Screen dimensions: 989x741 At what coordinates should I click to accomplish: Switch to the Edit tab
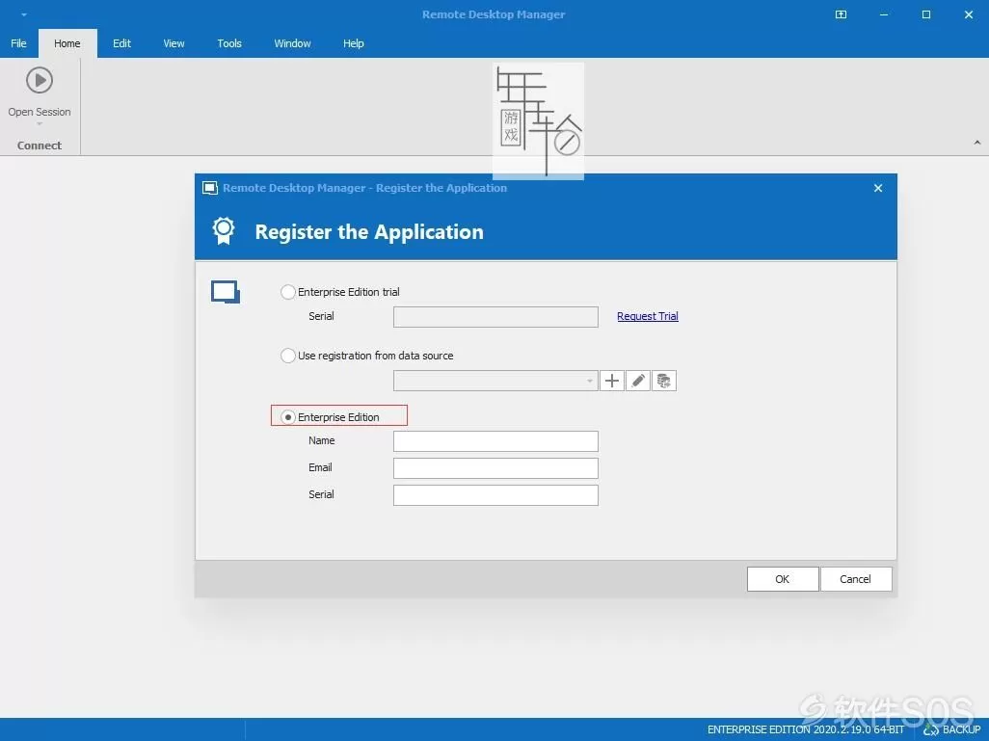[121, 43]
